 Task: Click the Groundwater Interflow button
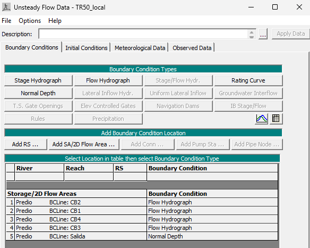[248, 93]
